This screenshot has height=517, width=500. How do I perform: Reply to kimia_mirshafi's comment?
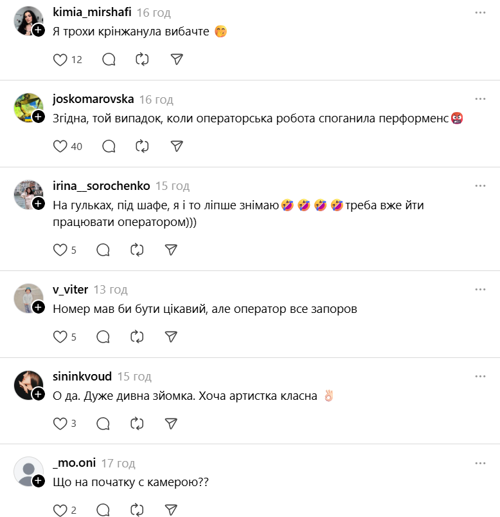pyautogui.click(x=109, y=60)
